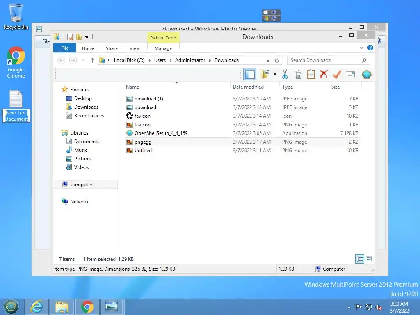Open the Videos library

click(x=81, y=167)
